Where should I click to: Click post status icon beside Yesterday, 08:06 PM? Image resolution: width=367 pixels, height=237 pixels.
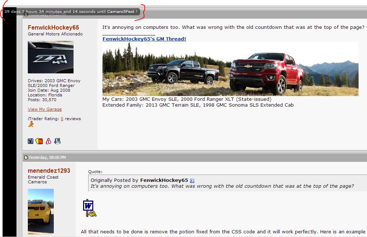[x=26, y=157]
